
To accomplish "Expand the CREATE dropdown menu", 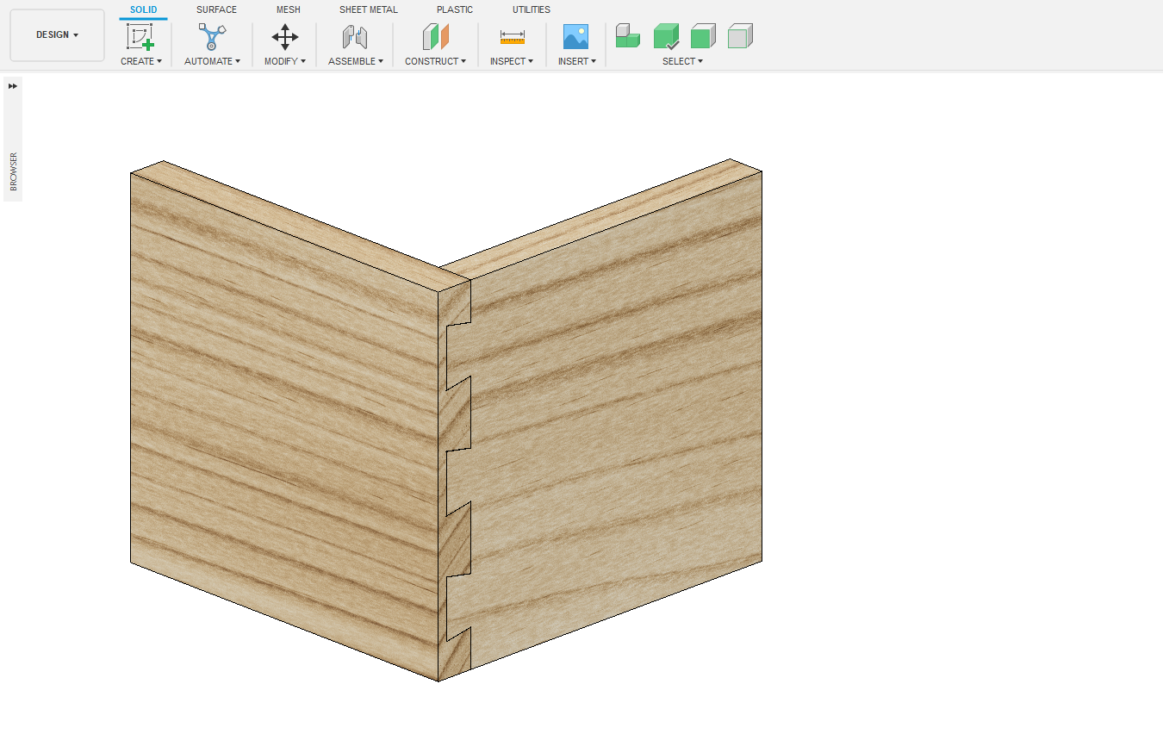I will click(140, 61).
